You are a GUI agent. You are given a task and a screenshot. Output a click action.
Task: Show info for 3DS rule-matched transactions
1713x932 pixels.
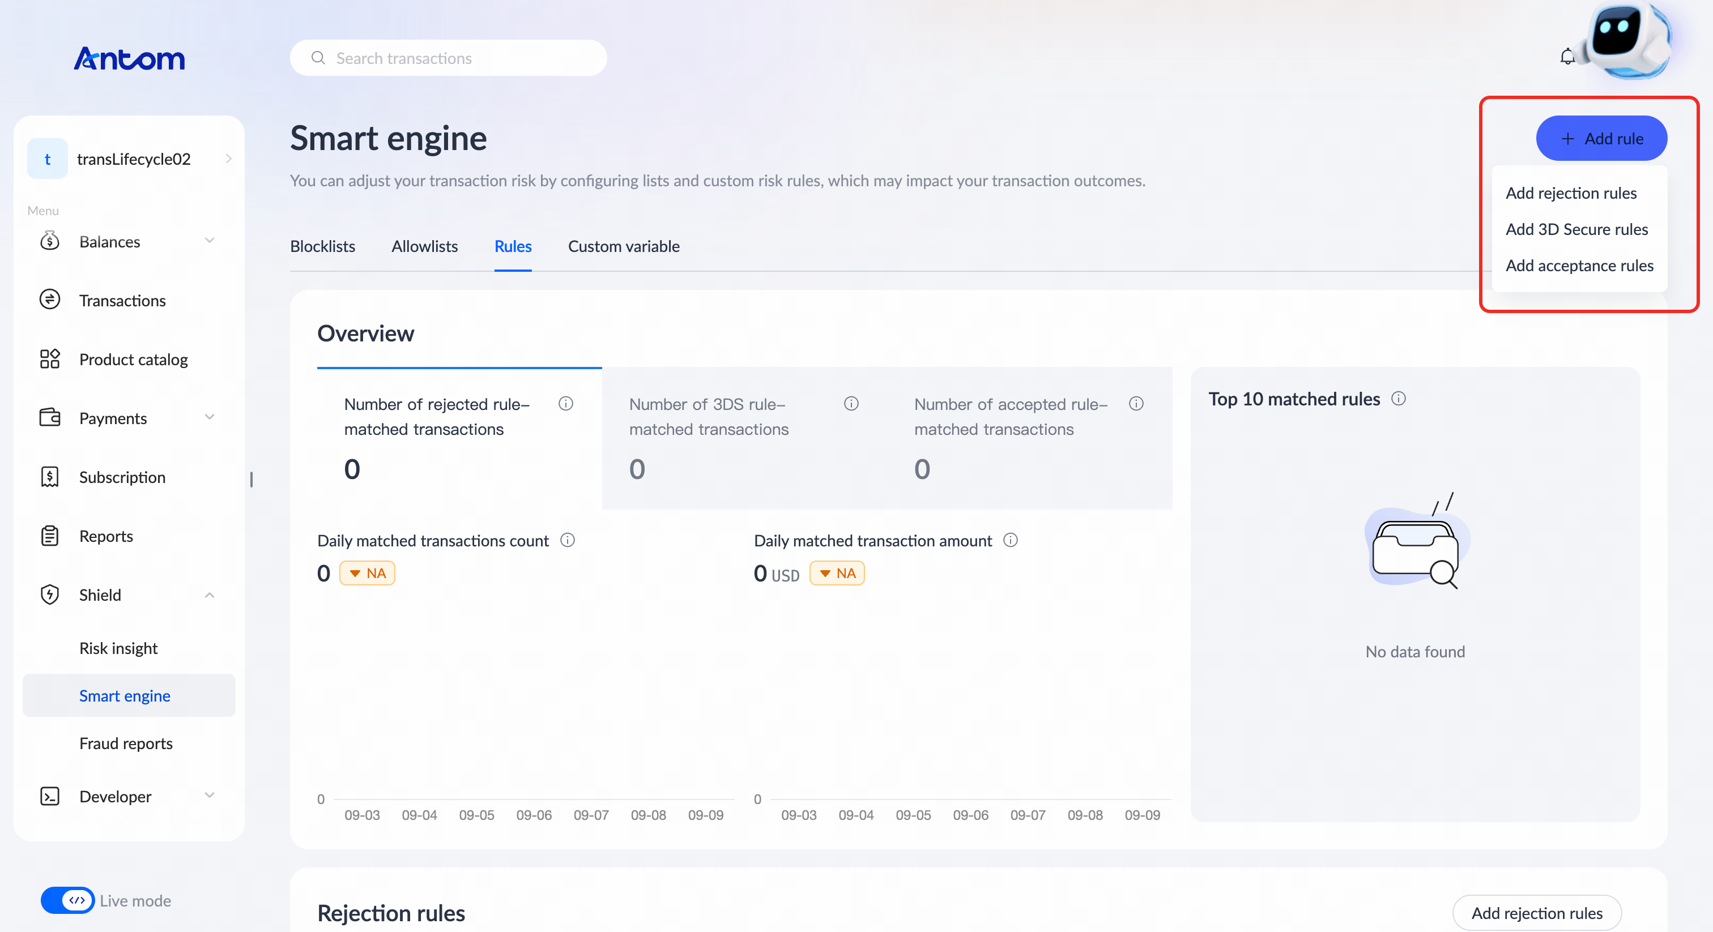(x=851, y=404)
